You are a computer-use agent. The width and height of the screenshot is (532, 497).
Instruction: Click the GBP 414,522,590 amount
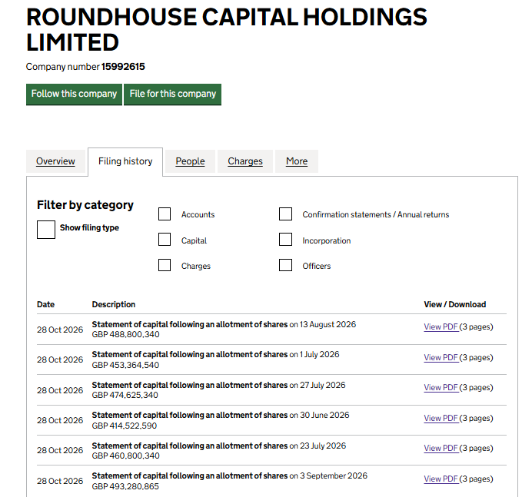(125, 426)
